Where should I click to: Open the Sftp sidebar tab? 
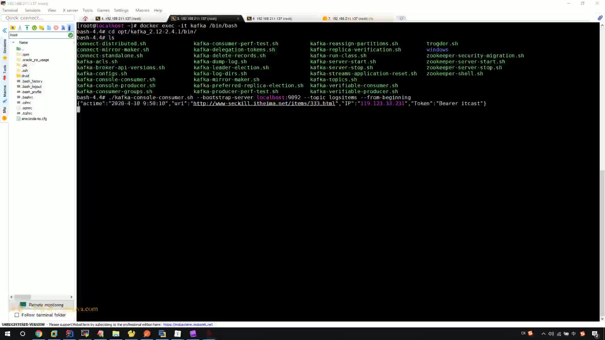5,110
